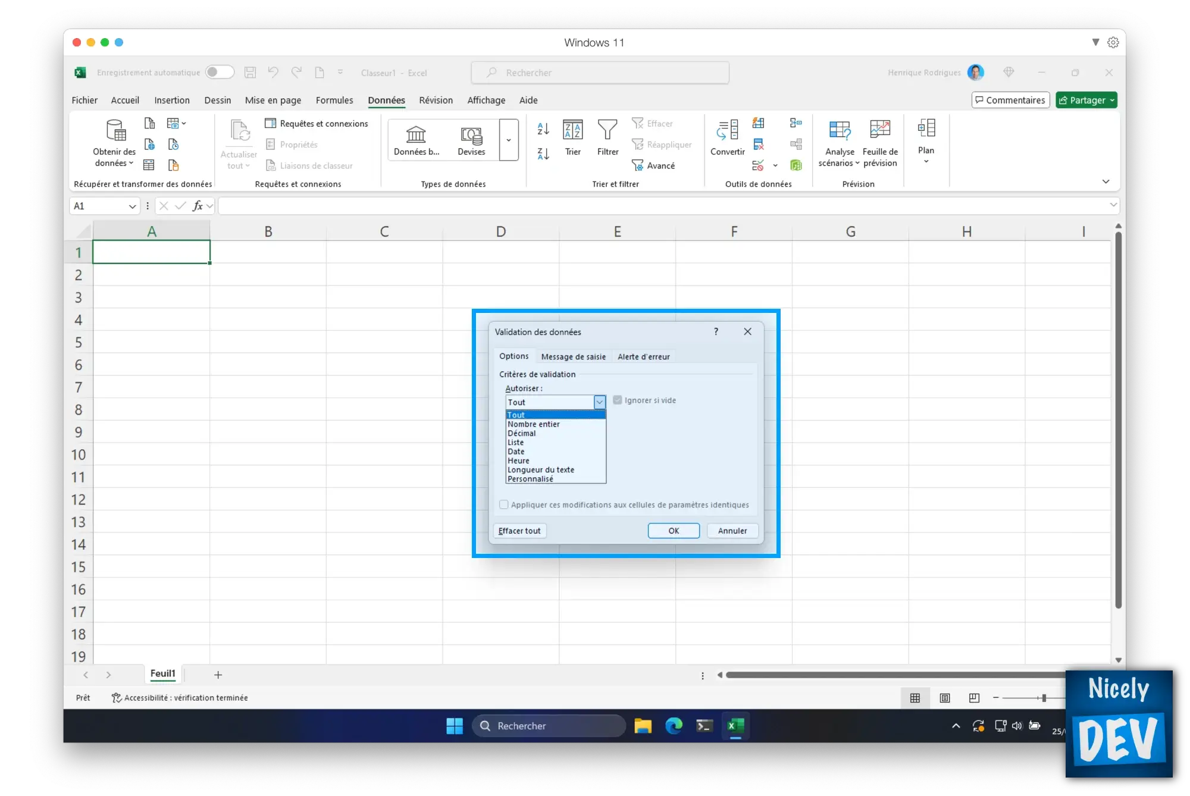Click the undo arrow icon
This screenshot has width=1190, height=796.
(273, 73)
